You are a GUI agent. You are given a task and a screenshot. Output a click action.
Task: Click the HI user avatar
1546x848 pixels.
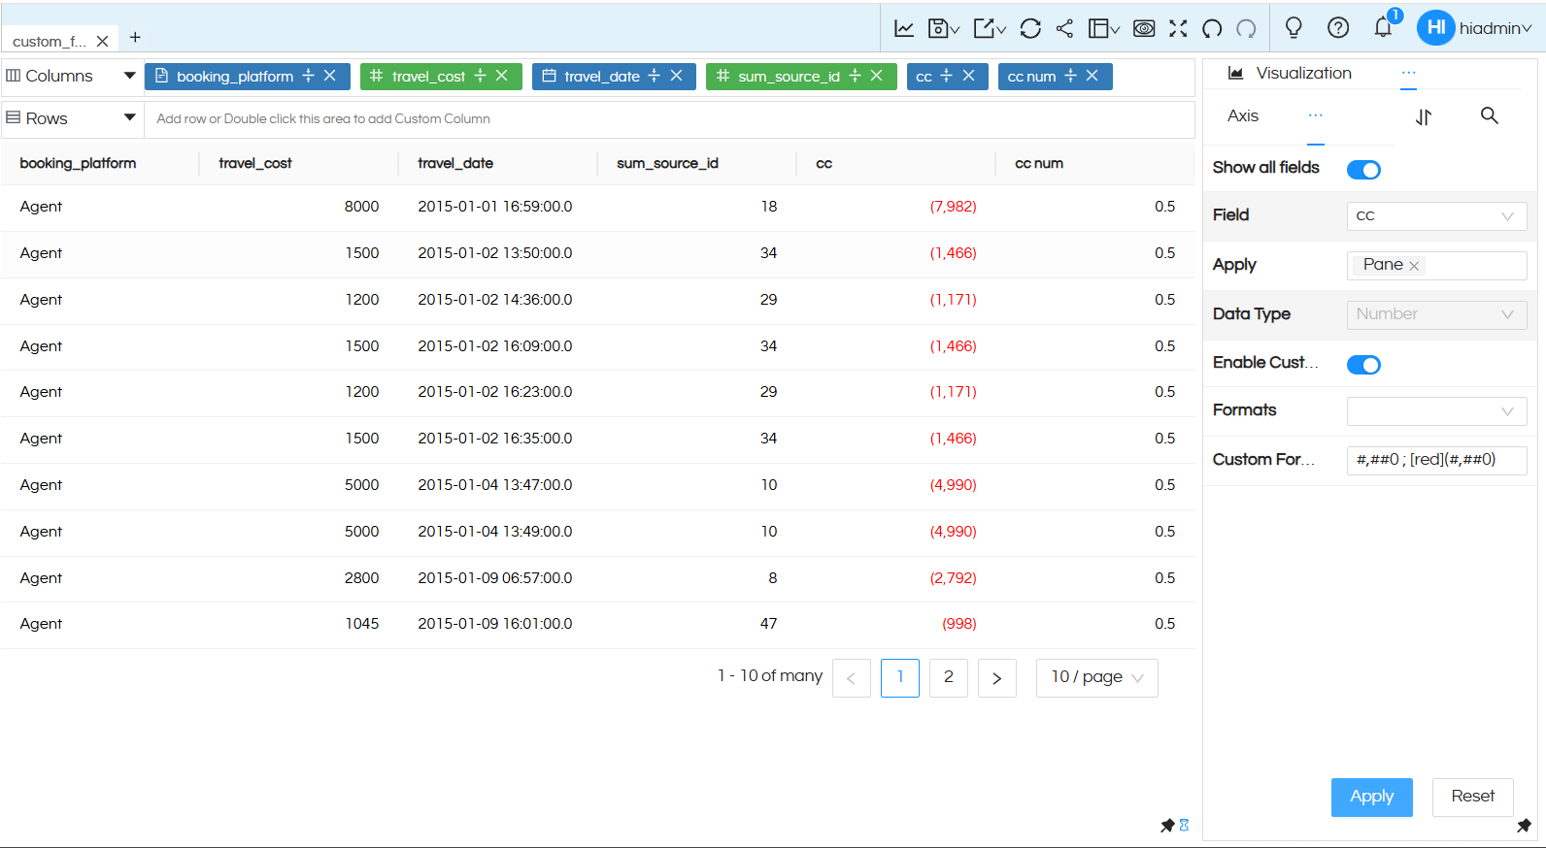[1436, 27]
